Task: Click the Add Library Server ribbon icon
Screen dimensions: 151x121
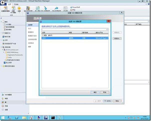Action: [28, 9]
